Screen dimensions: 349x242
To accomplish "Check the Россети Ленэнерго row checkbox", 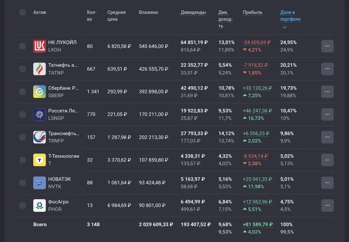I will 23,114.
